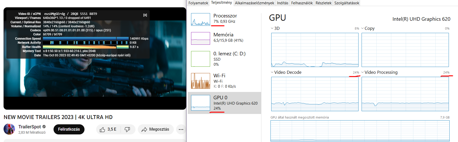This screenshot has height=142, width=458.
Task: Select the GPU 0 performance item
Action: point(224,103)
